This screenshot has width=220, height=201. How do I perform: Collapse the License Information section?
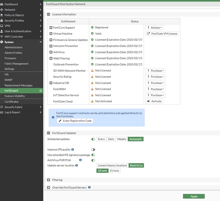49,14
